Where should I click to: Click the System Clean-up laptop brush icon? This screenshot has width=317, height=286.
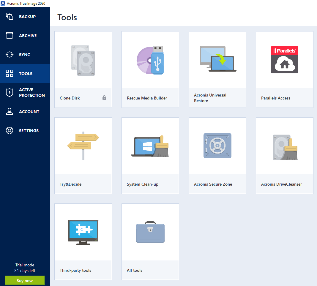(x=150, y=146)
